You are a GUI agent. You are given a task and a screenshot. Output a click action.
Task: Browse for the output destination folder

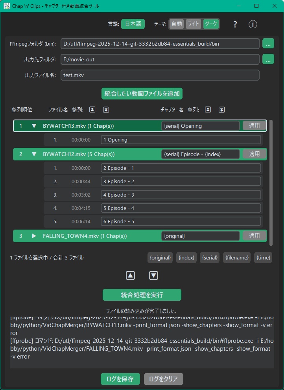pyautogui.click(x=268, y=59)
